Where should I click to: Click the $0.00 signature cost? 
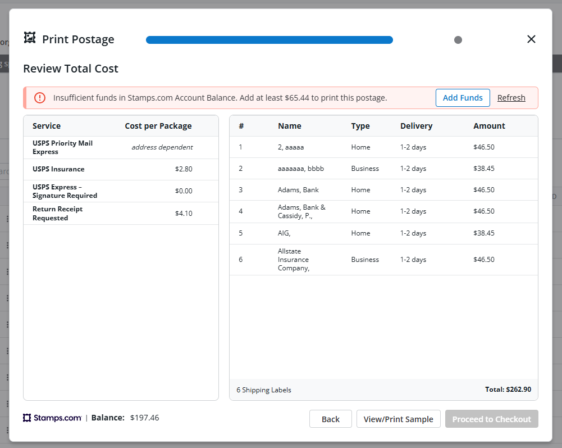click(x=184, y=191)
